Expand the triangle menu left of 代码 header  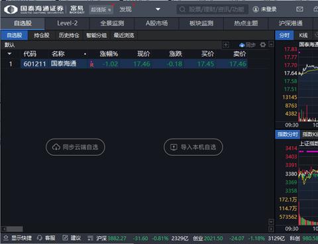pyautogui.click(x=9, y=54)
